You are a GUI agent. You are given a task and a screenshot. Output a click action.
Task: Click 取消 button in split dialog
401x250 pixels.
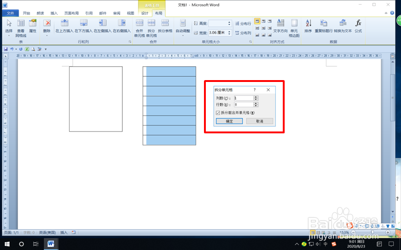pyautogui.click(x=260, y=121)
